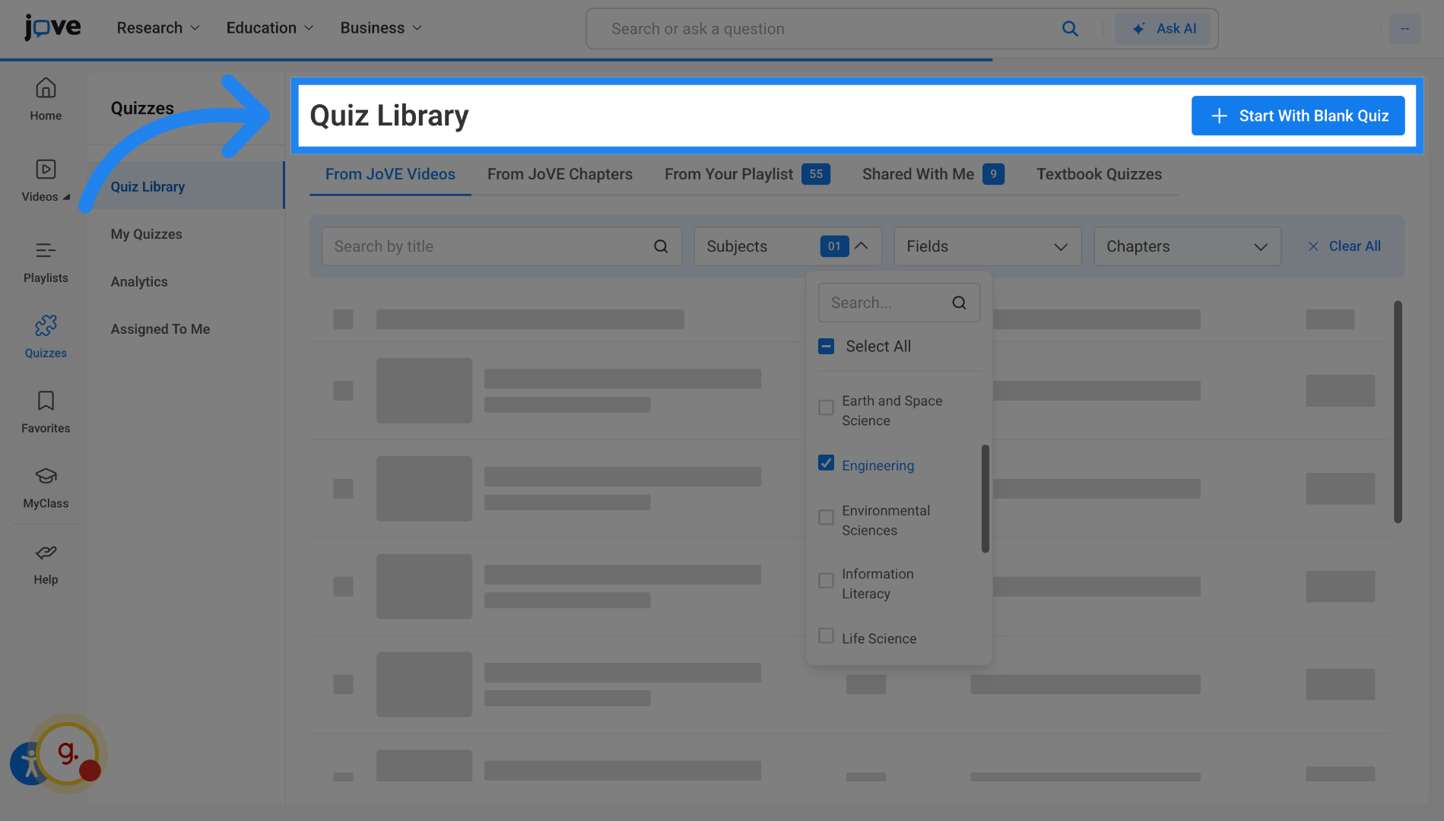
Task: Expand the Chapters dropdown
Action: click(1185, 246)
